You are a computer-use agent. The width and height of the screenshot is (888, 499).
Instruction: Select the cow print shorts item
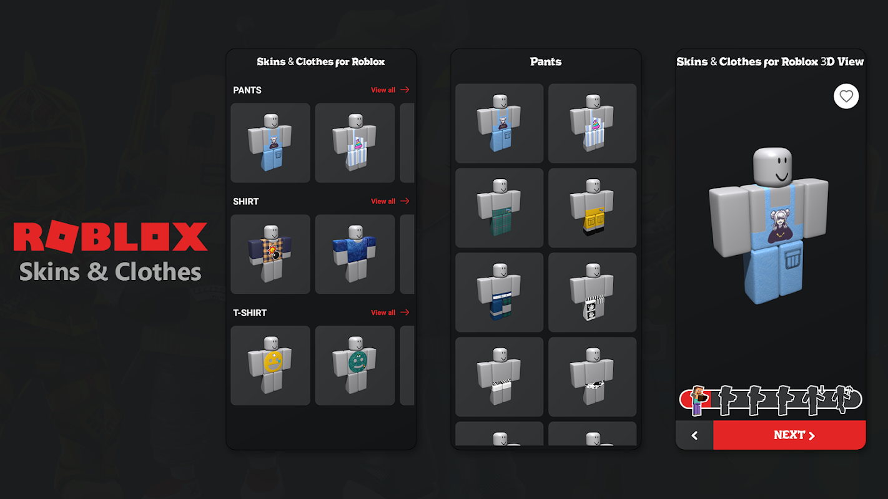coord(593,377)
